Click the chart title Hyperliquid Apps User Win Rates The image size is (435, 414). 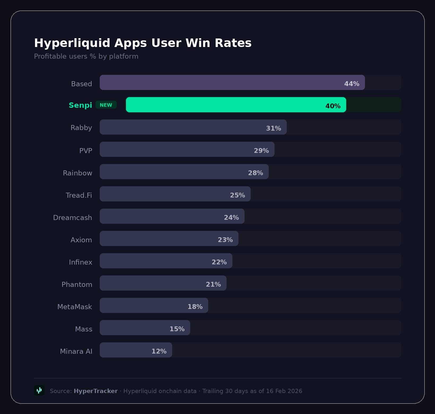click(143, 43)
